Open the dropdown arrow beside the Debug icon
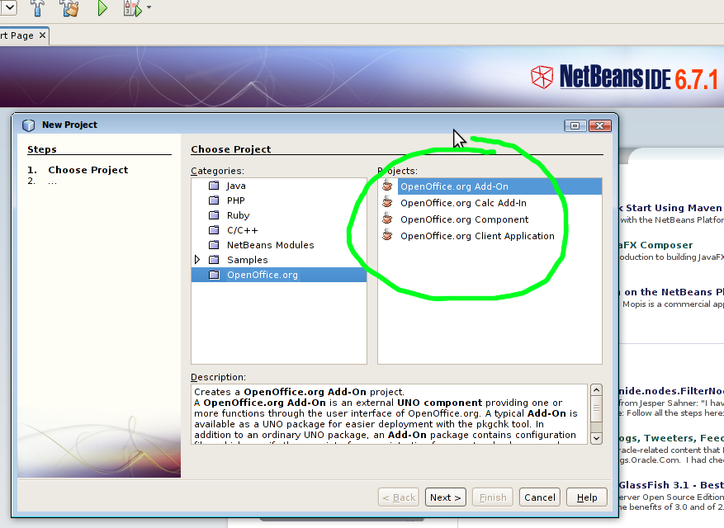724x528 pixels. coord(149,7)
